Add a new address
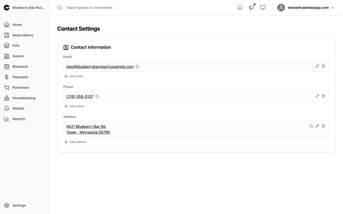343x214 pixels. [75, 142]
